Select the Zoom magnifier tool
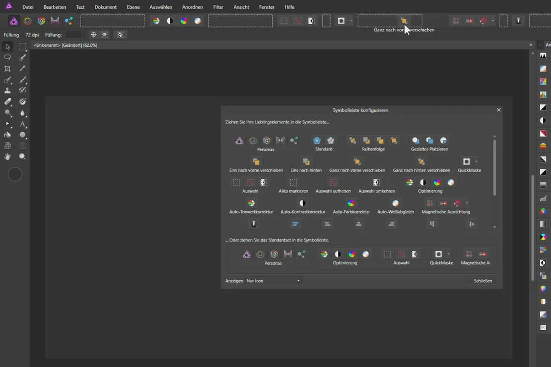The width and height of the screenshot is (551, 367). [x=22, y=157]
